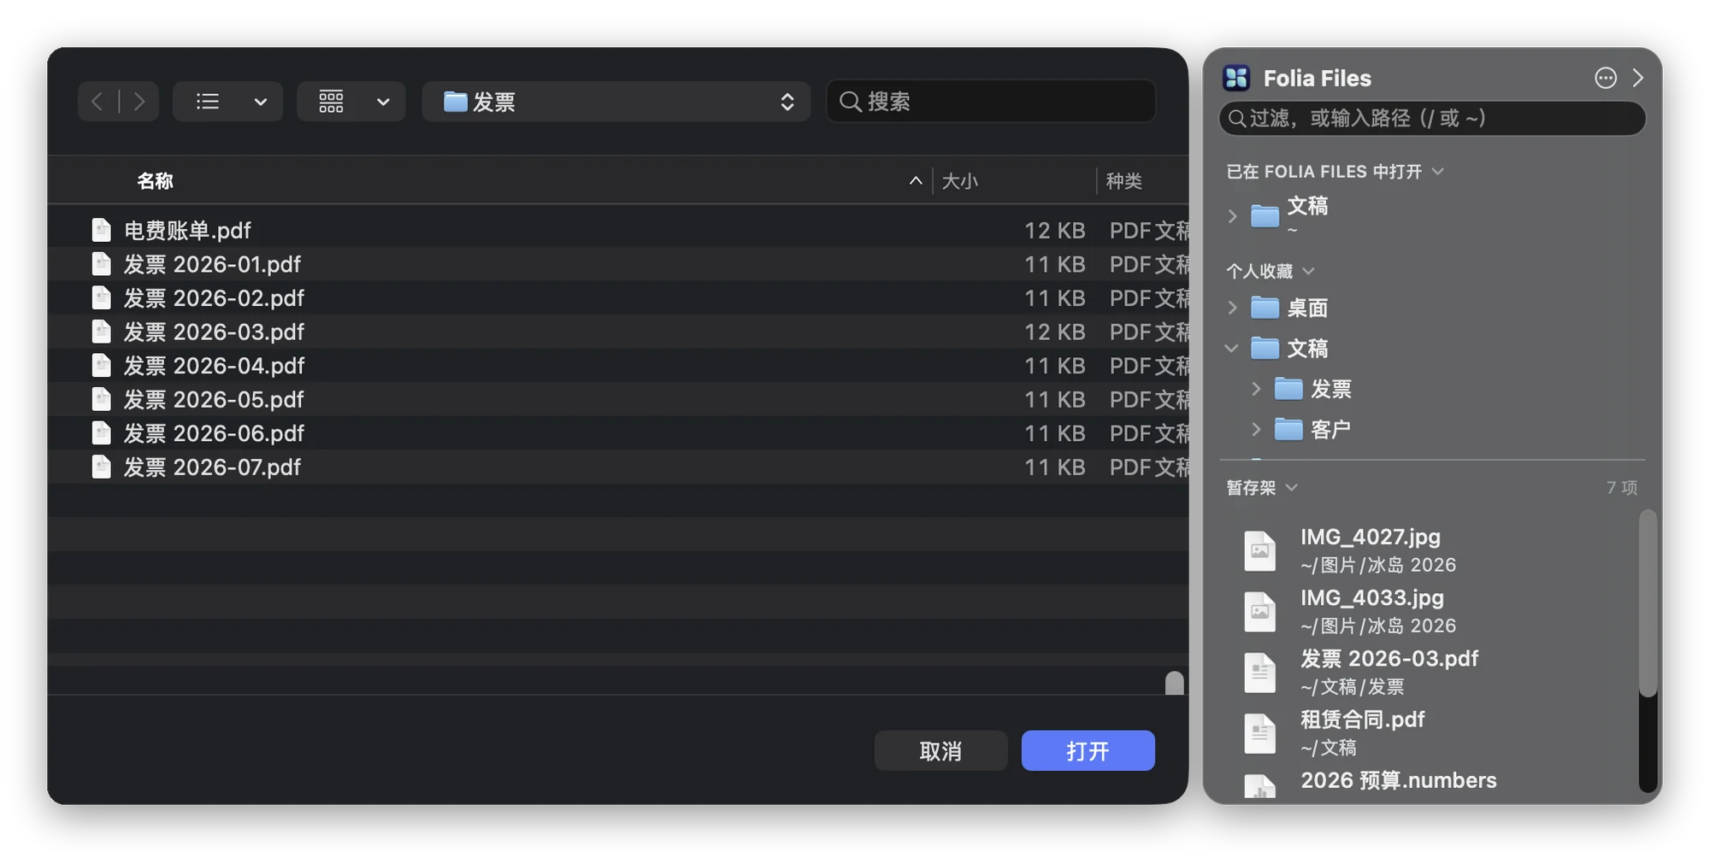Image resolution: width=1710 pixels, height=852 pixels.
Task: Sort by 大小 column header
Action: [x=959, y=180]
